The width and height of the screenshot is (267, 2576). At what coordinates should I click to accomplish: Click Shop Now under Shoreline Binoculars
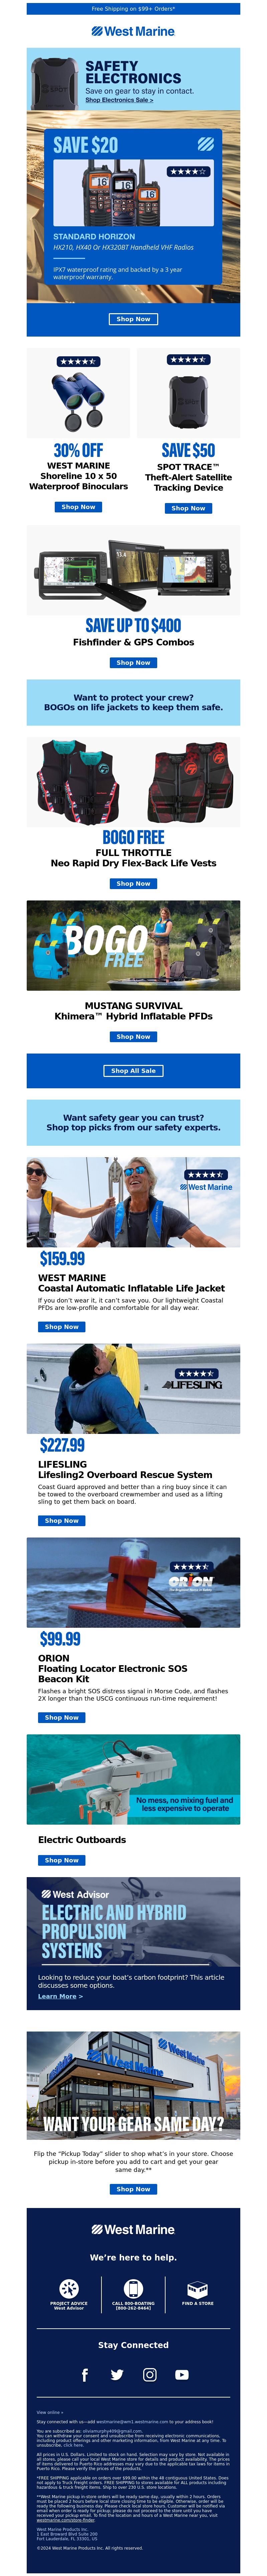pyautogui.click(x=78, y=507)
